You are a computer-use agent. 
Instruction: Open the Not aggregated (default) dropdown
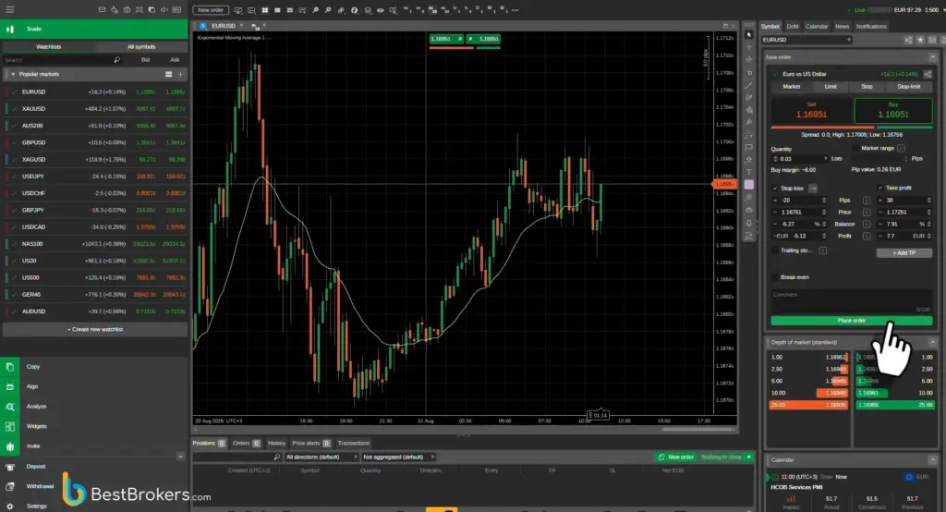(x=398, y=457)
